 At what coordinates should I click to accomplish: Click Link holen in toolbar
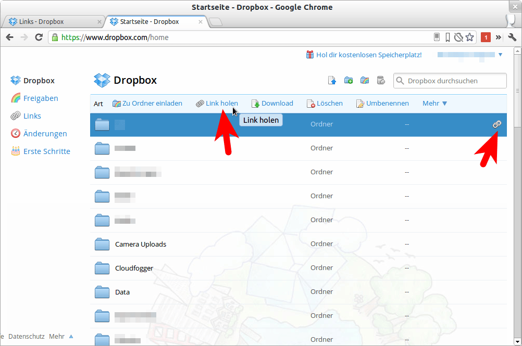click(217, 104)
